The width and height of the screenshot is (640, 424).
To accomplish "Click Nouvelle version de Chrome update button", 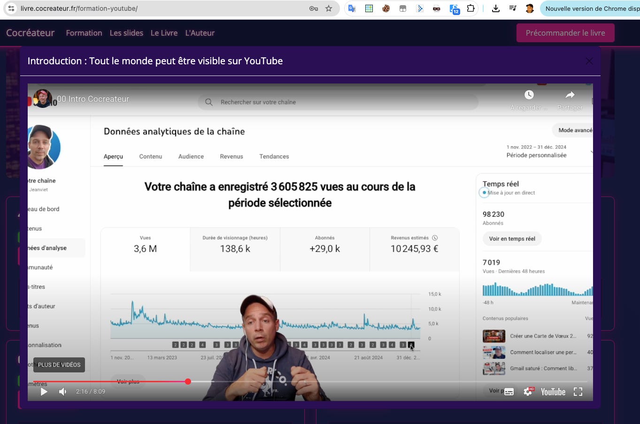I will click(x=591, y=8).
